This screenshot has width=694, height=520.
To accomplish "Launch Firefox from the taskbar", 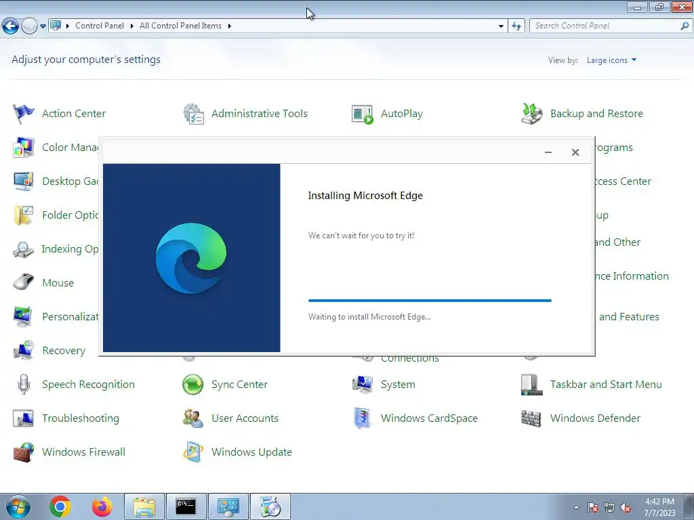I will click(102, 506).
